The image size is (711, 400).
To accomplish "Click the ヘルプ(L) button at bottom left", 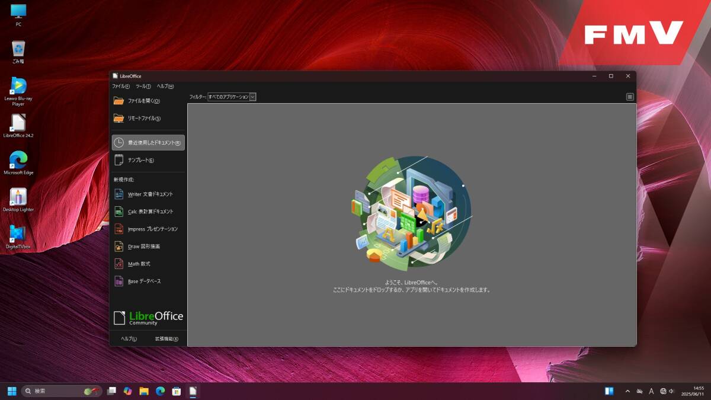I will click(x=129, y=339).
